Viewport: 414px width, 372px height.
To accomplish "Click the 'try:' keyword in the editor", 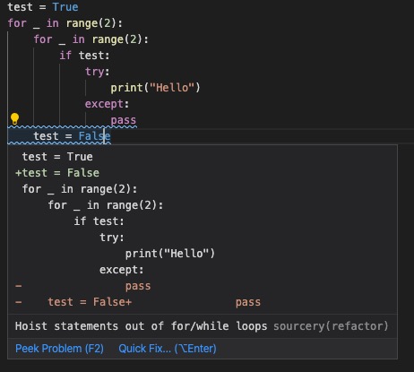I will (x=98, y=72).
